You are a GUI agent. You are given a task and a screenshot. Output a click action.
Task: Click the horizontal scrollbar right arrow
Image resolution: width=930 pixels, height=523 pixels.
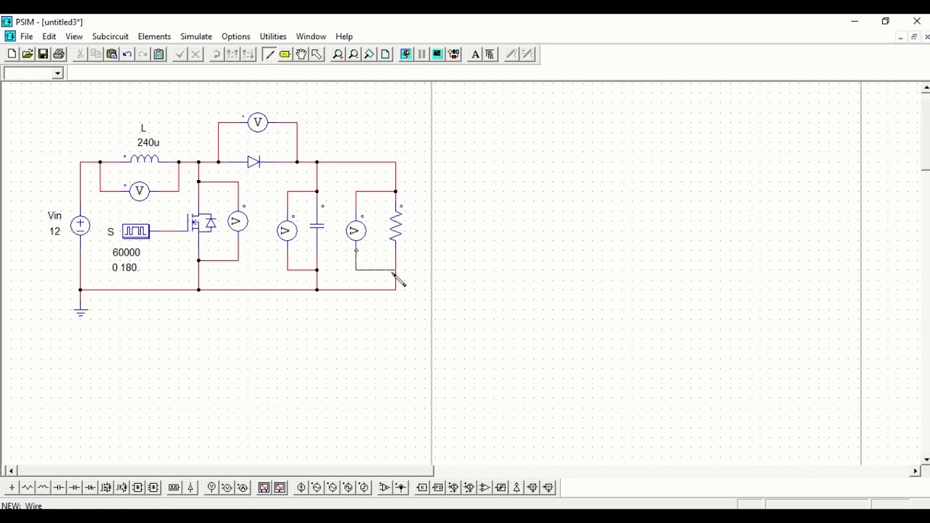915,471
